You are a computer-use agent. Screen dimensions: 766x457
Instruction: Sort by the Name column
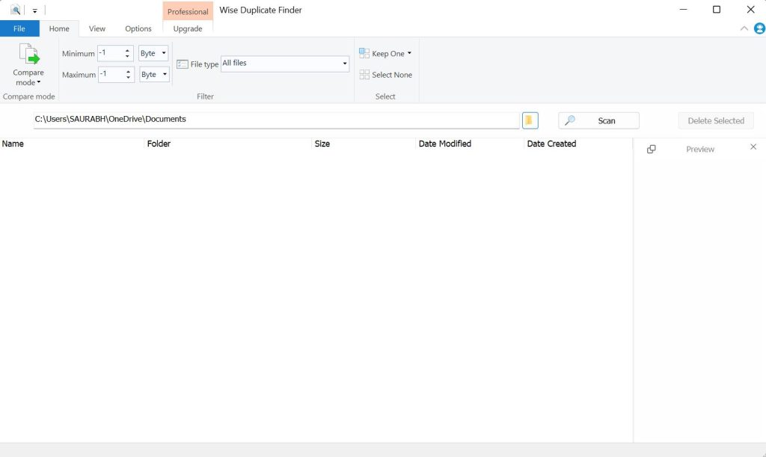click(x=73, y=144)
